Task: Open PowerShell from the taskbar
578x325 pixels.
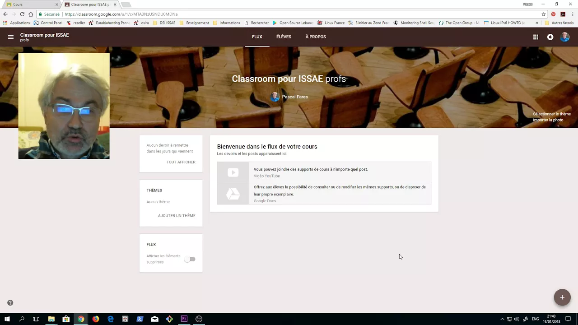Action: pos(140,319)
